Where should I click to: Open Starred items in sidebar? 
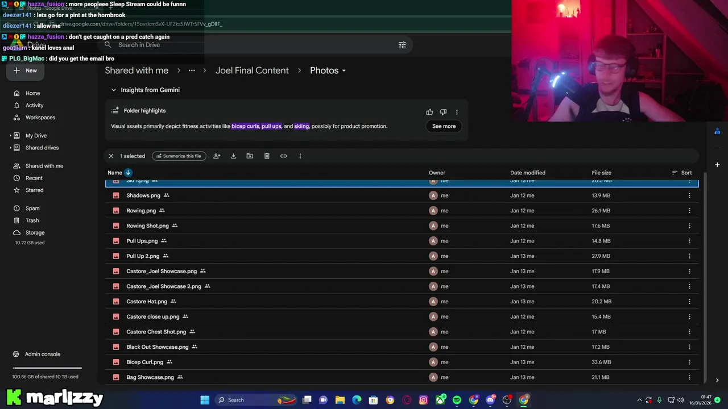pyautogui.click(x=34, y=190)
